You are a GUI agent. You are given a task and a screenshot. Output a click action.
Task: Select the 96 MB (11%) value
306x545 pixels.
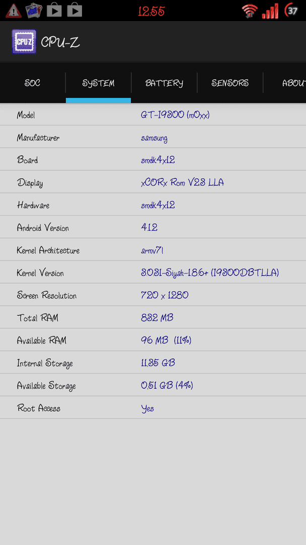point(166,340)
